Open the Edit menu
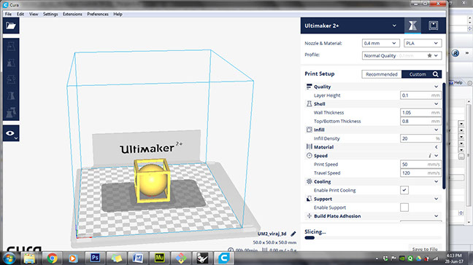 (x=20, y=14)
